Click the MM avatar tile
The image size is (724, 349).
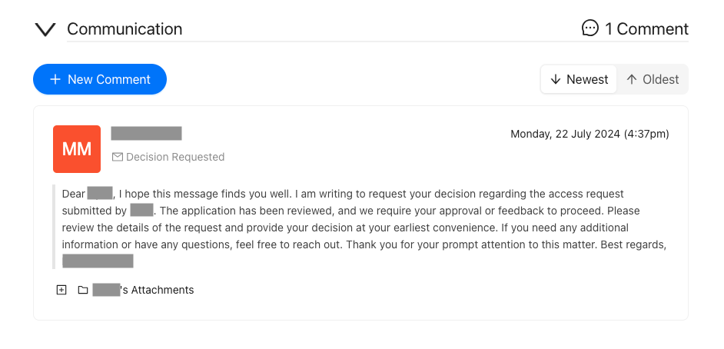(77, 149)
